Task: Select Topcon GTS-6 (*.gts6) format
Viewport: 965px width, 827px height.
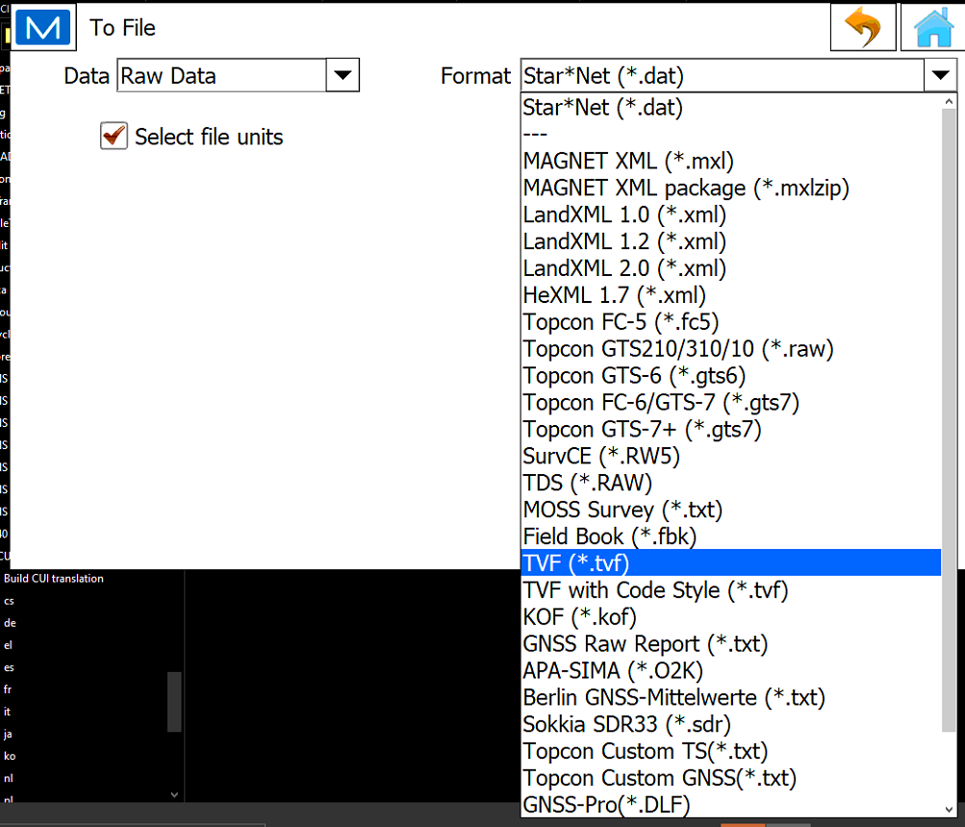Action: (x=731, y=375)
